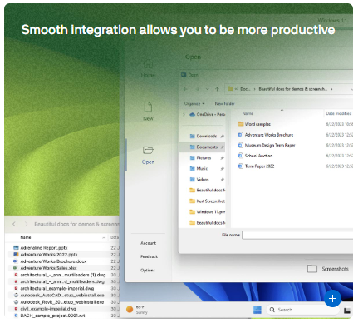Sort file browser by Name column
This screenshot has width=358, height=323.
26,237
